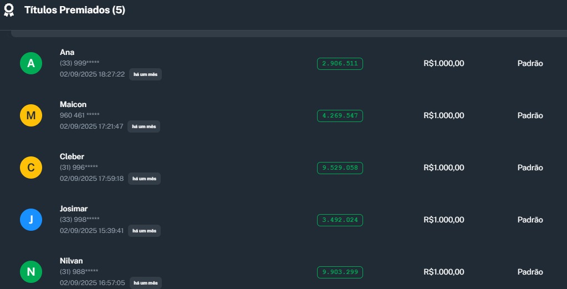This screenshot has width=567, height=289.
Task: Click Cleber's yellow C avatar
Action: click(31, 168)
